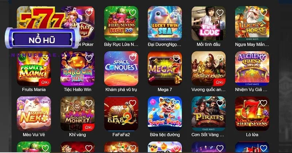Click the Bữa tiệc đường label
The image size is (292, 153).
click(165, 134)
